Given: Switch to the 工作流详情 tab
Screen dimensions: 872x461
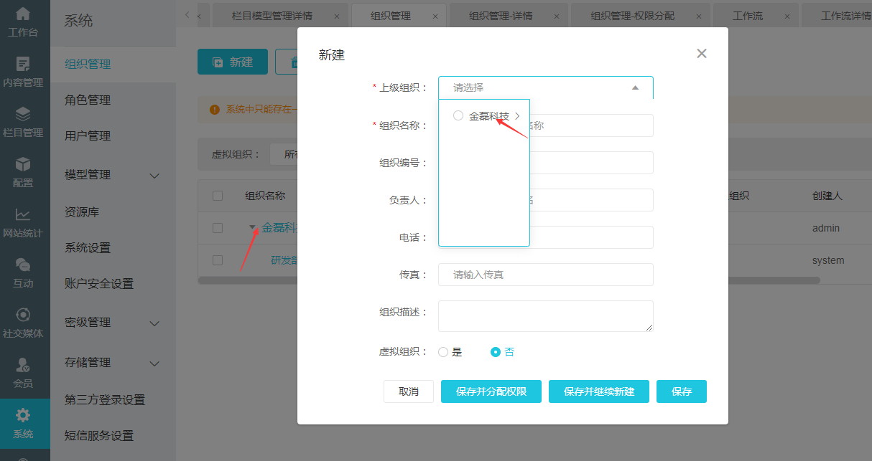Looking at the screenshot, I should 845,16.
